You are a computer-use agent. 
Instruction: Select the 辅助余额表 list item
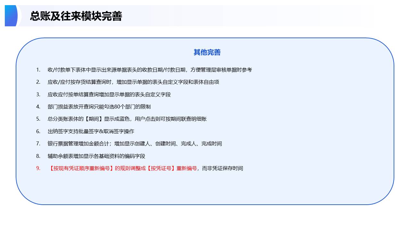(x=96, y=156)
